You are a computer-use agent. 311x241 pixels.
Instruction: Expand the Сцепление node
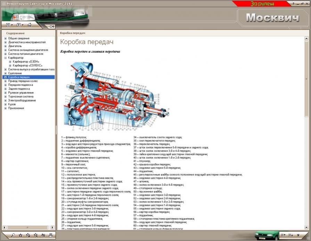click(6, 73)
